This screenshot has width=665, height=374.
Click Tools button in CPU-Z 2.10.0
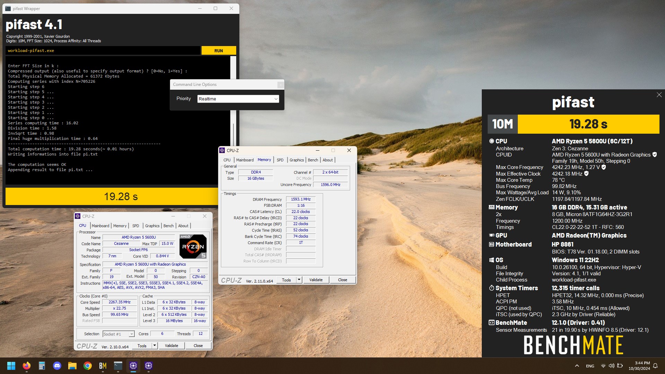coord(142,346)
